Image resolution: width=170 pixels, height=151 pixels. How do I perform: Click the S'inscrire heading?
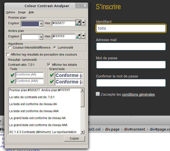click(x=108, y=7)
